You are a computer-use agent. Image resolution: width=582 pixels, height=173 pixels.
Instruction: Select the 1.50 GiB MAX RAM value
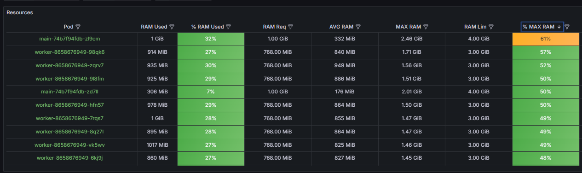click(x=412, y=105)
